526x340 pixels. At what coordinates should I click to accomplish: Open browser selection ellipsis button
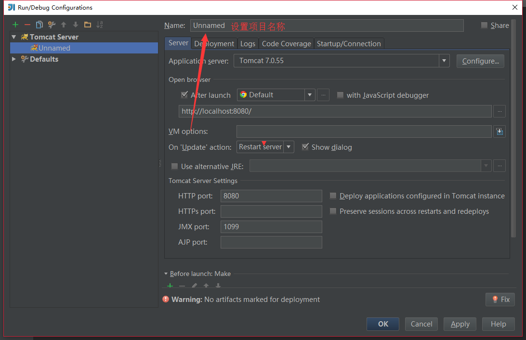click(323, 95)
